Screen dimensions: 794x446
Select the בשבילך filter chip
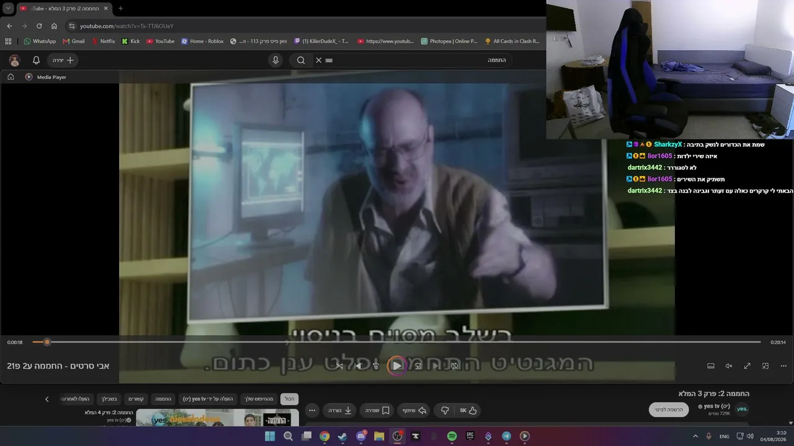[x=109, y=399]
